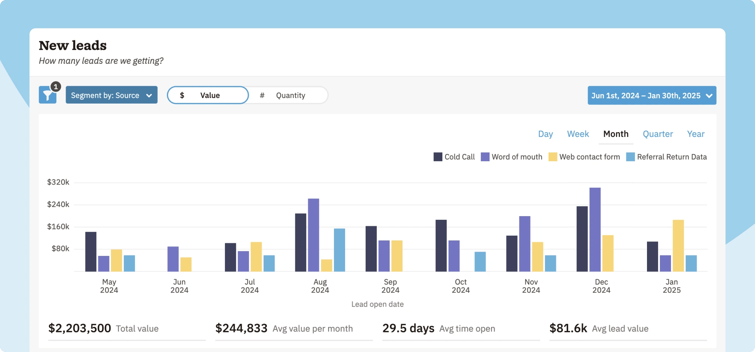Click the Web contact form legend swatch
This screenshot has height=352, width=755.
click(x=552, y=157)
